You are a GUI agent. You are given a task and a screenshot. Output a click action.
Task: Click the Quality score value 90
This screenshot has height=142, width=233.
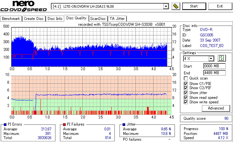point(226,118)
